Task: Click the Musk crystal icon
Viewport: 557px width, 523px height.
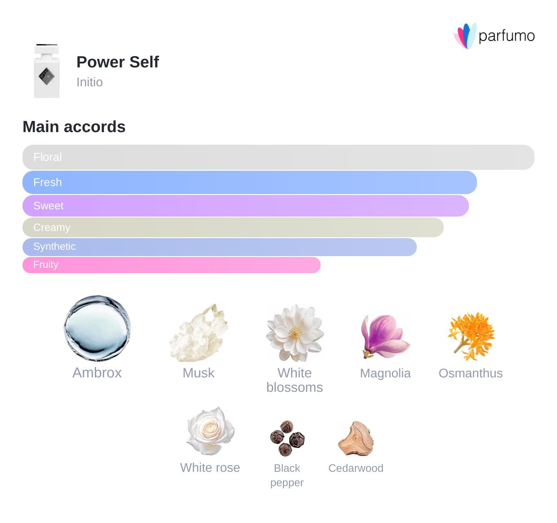Action: (199, 333)
